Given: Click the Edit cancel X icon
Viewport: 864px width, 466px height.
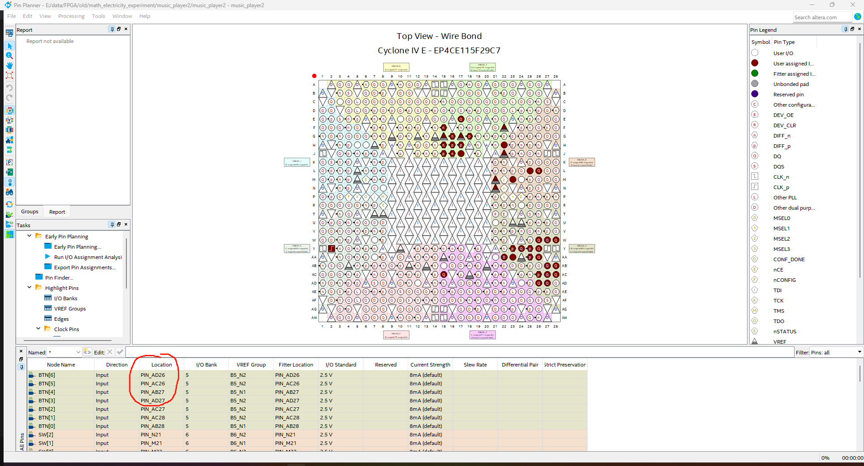Looking at the screenshot, I should [x=110, y=352].
